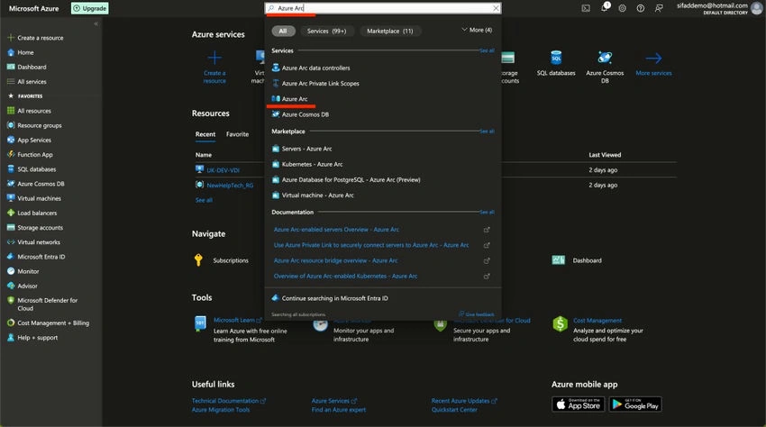The width and height of the screenshot is (766, 427).
Task: Open Function App lightning icon in sidebar
Action: [x=11, y=154]
